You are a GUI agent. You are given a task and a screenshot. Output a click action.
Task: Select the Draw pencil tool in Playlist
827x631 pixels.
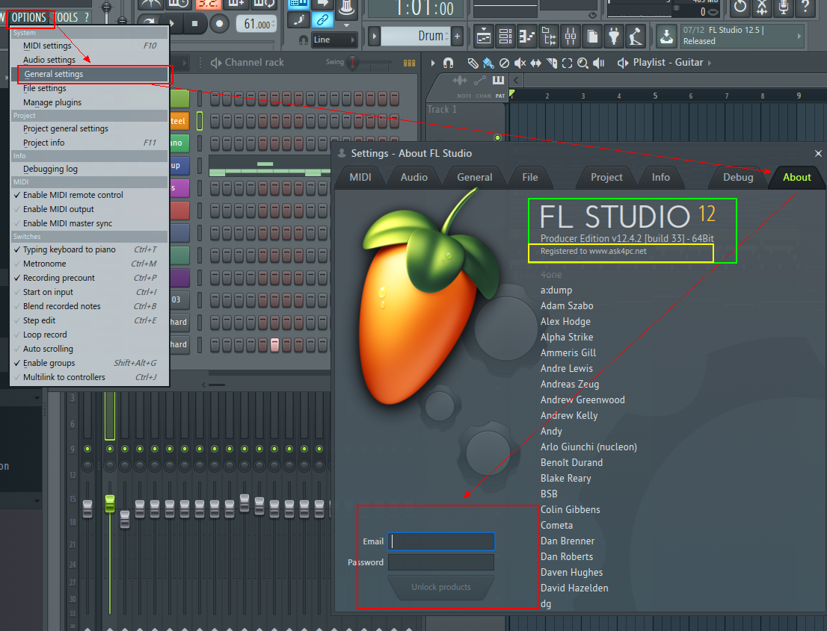coord(473,63)
